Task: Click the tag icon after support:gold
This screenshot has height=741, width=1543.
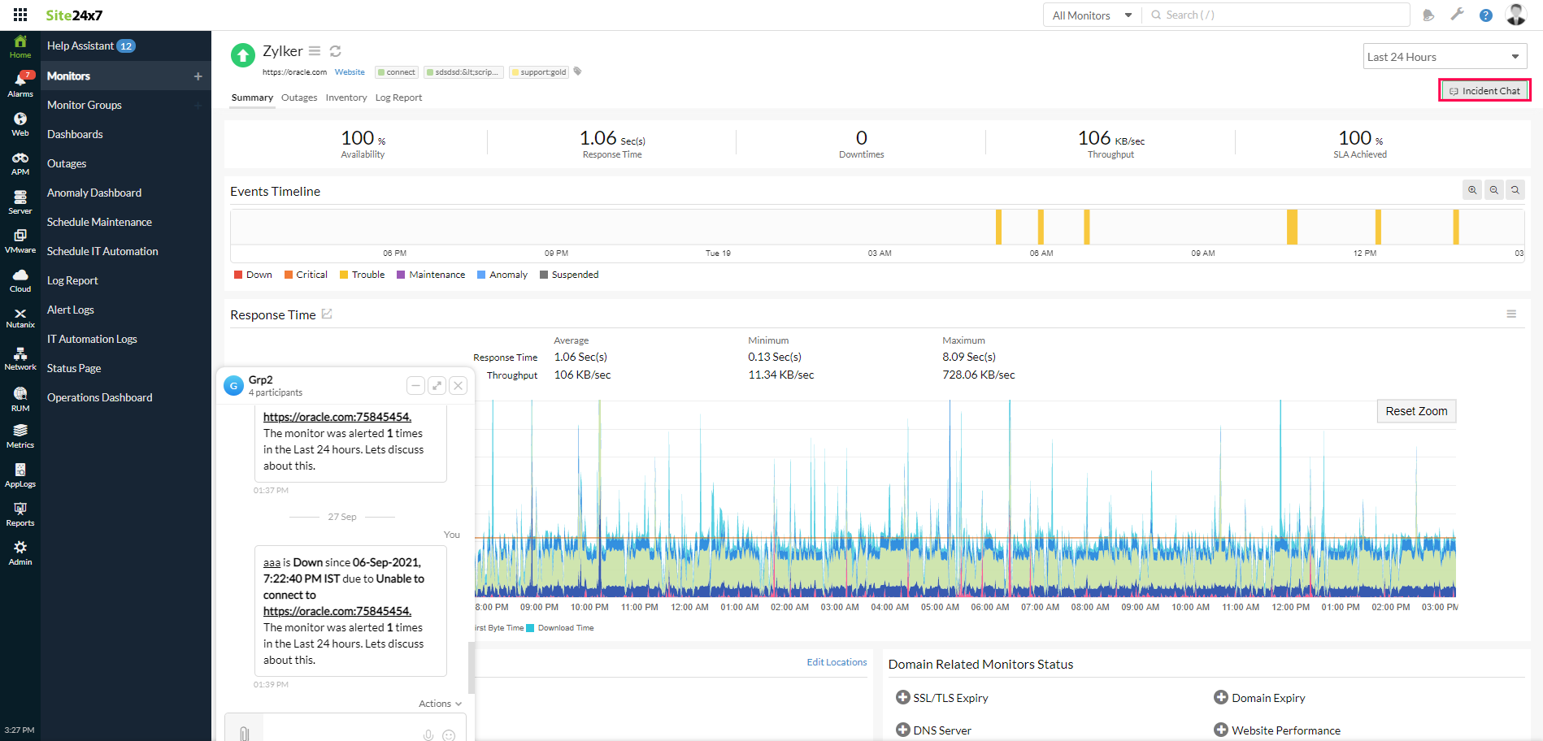Action: [x=578, y=71]
